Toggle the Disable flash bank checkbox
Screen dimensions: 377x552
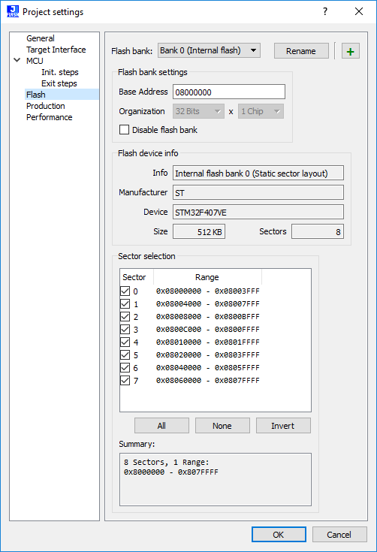[124, 130]
